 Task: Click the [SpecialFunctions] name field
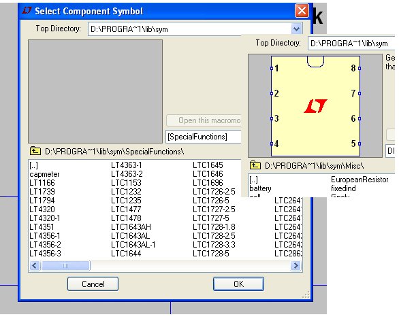click(204, 137)
